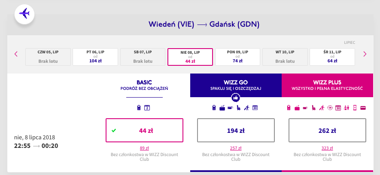The height and width of the screenshot is (175, 380).
Task: Click the WIZZ PLUS mobile phone icon
Action: click(x=355, y=107)
